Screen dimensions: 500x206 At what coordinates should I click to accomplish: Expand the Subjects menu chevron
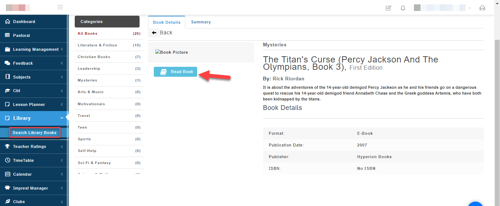(x=62, y=77)
